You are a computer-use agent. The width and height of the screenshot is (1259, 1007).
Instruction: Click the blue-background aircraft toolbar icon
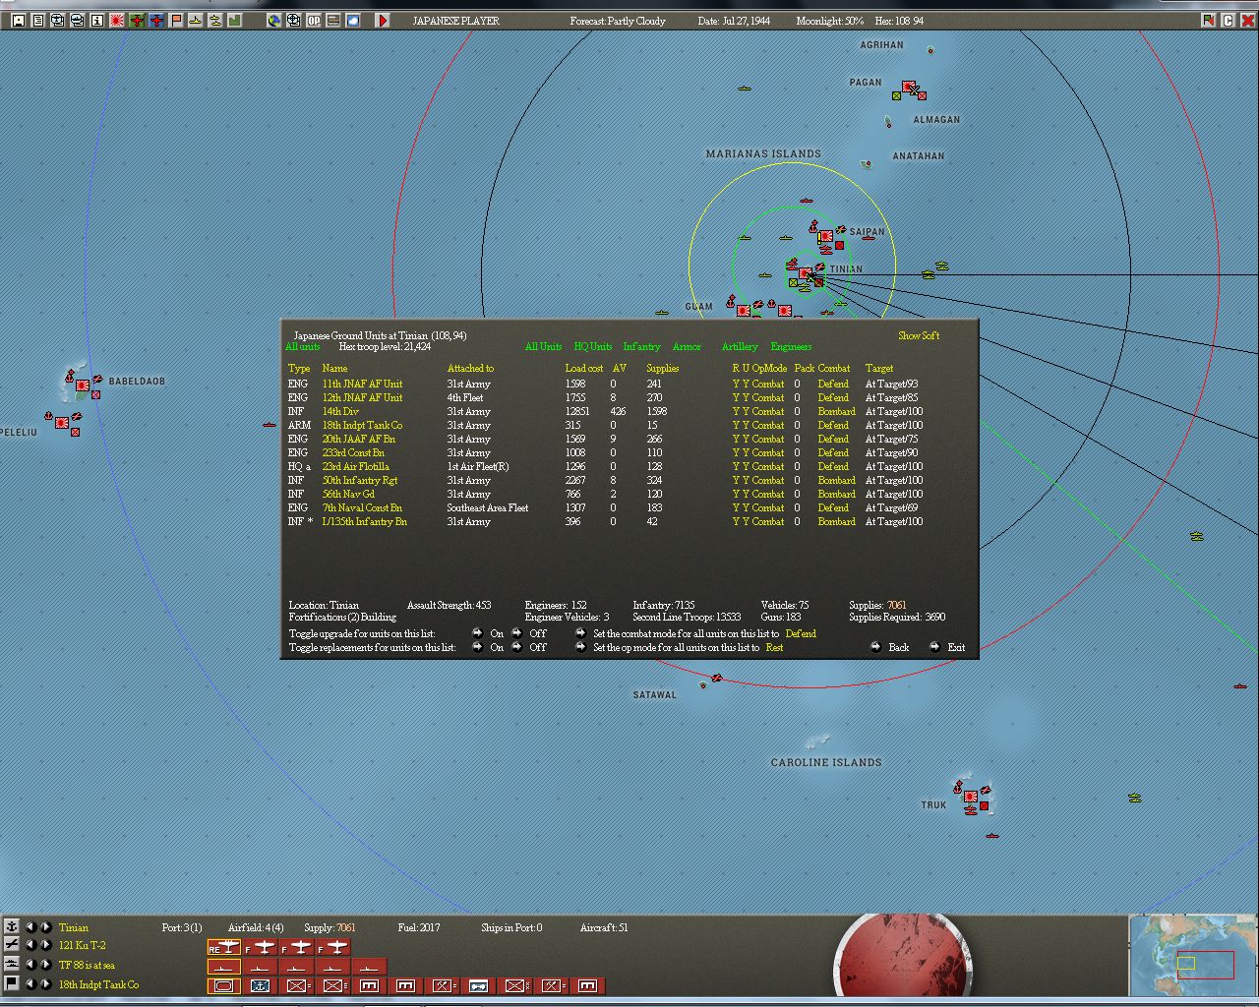[x=156, y=20]
